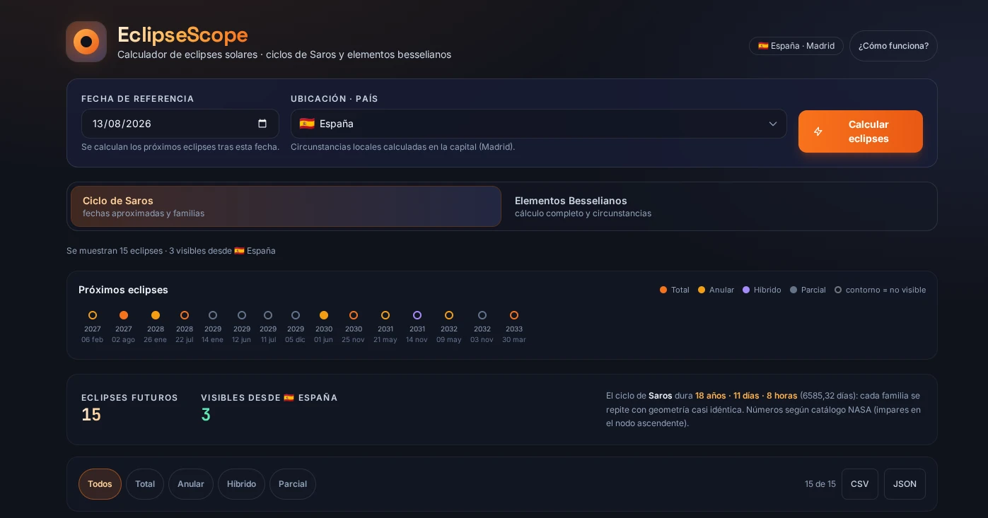Switch to the Elementos Besselianos tab
The image size is (988, 518).
(718, 206)
